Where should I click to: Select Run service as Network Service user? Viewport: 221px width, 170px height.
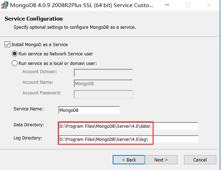(x=15, y=54)
